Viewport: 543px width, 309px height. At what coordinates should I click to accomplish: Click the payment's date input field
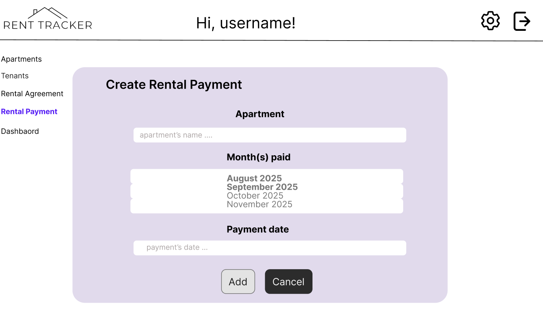coord(270,247)
